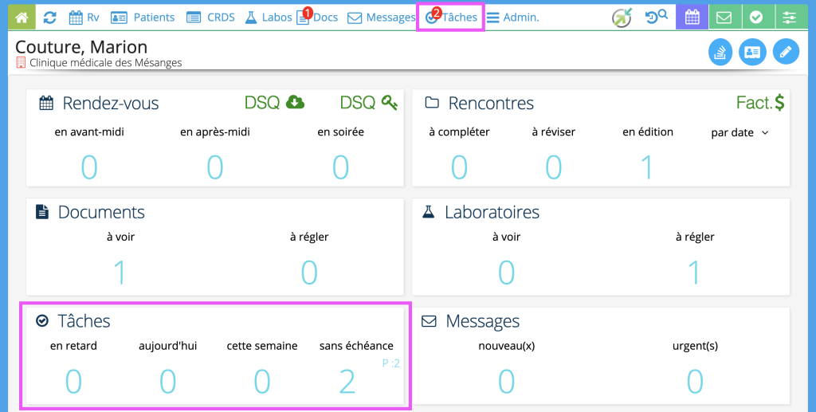816x412 pixels.
Task: Go to the home dashboard icon
Action: pyautogui.click(x=22, y=18)
